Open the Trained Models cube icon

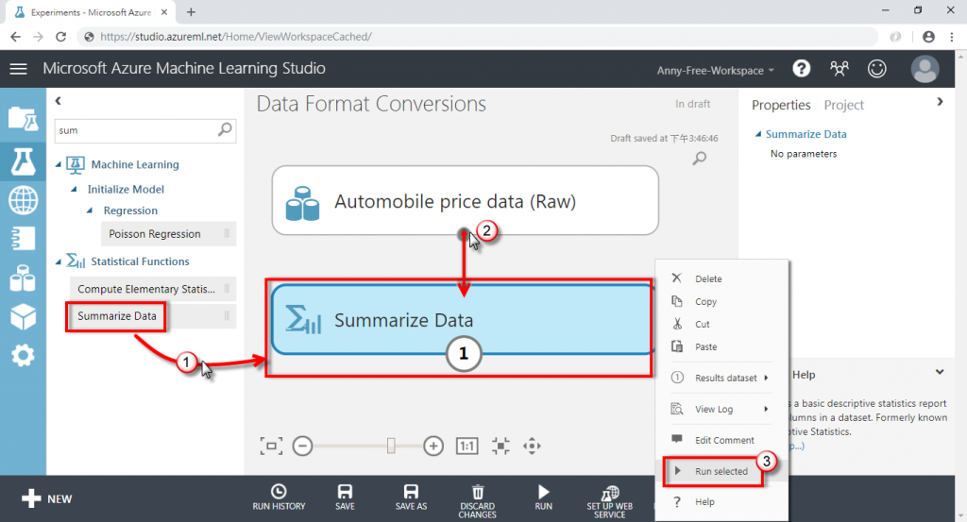[x=23, y=317]
